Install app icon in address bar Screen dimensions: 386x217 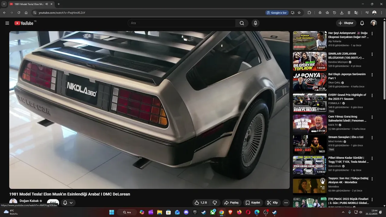tap(293, 13)
